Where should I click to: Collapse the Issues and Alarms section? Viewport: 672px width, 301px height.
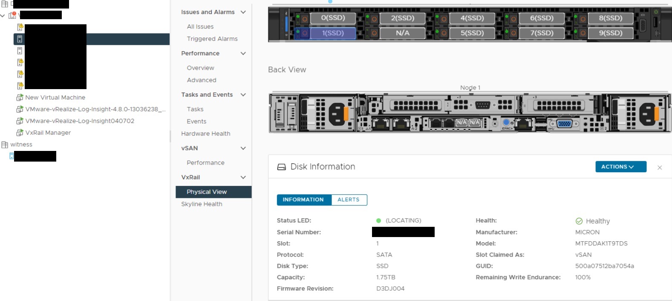[x=243, y=12]
